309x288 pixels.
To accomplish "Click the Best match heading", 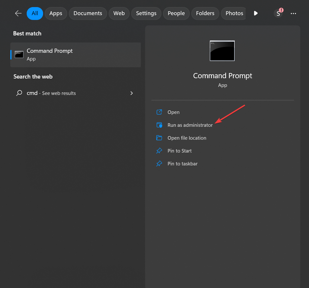I will coord(27,33).
